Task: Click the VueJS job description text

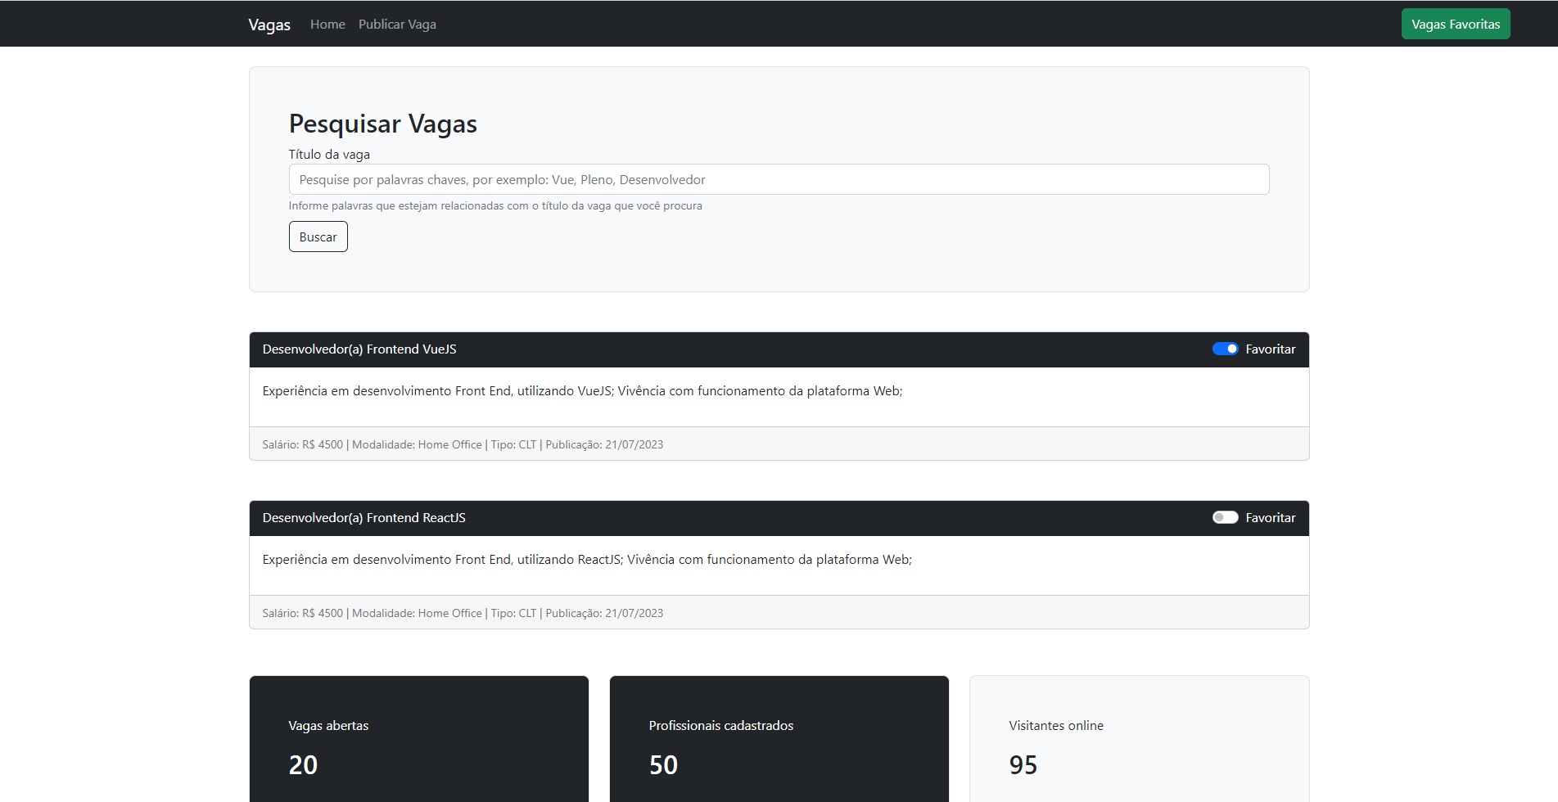Action: point(582,391)
